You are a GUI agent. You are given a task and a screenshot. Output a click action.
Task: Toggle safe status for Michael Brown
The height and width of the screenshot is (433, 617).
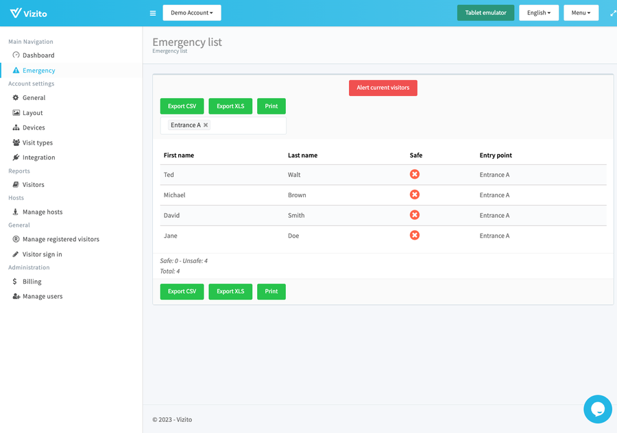(414, 195)
